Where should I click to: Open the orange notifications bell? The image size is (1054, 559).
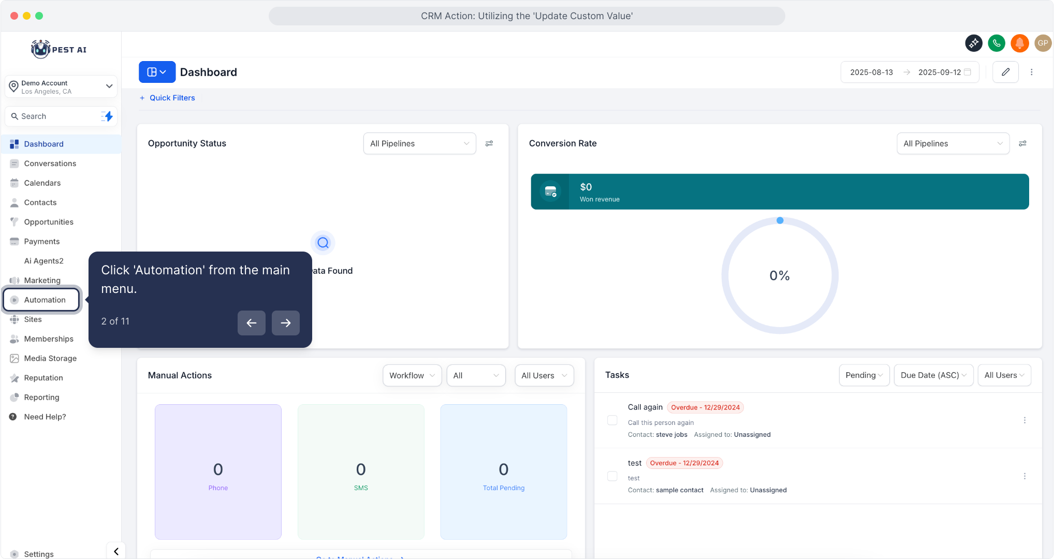click(x=1019, y=43)
